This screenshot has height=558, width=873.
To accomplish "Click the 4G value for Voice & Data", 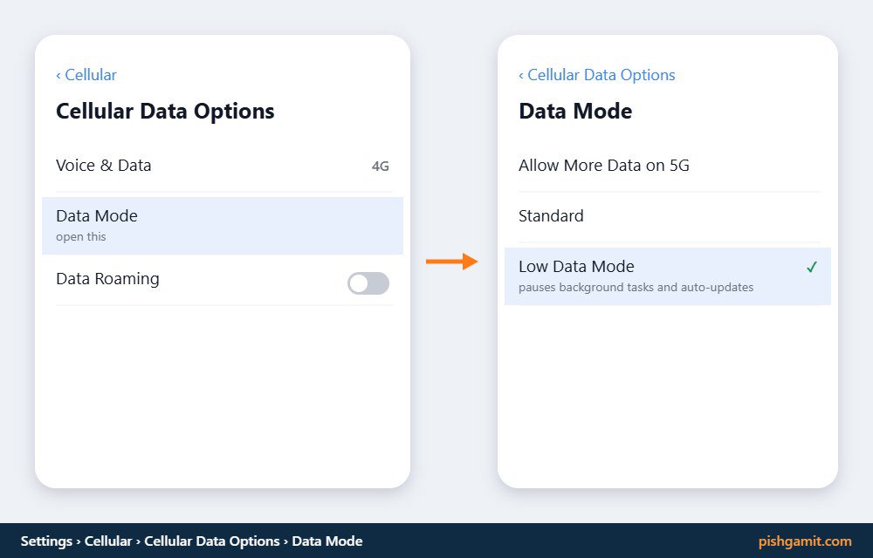I will pos(381,167).
